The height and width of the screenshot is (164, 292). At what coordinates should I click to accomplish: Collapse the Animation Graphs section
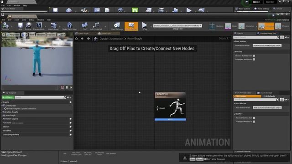tap(2, 112)
